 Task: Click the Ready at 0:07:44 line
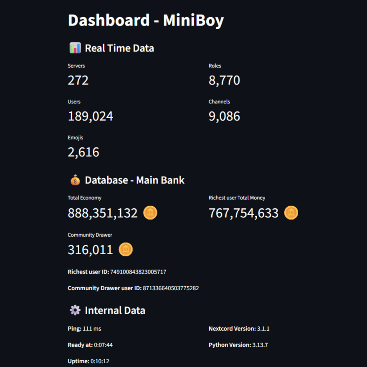90,345
